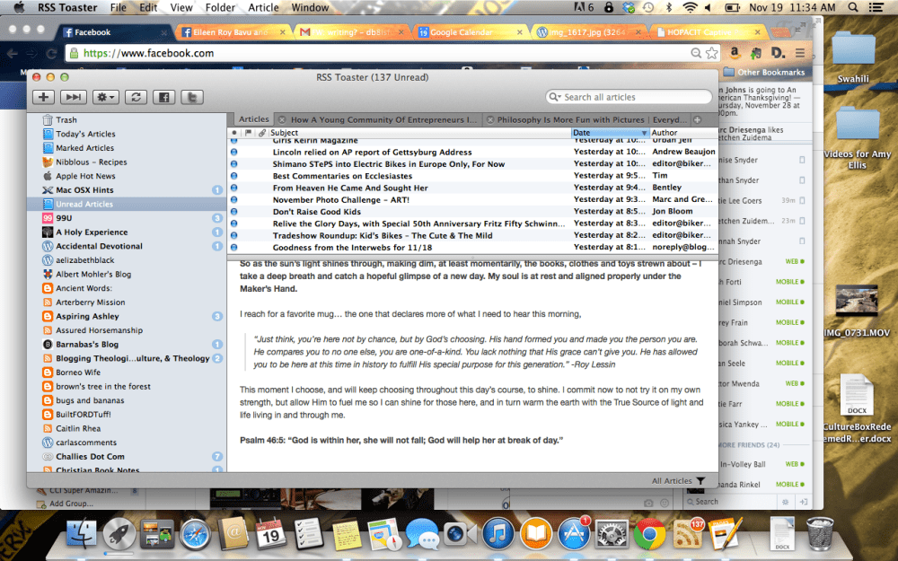Add a new feed with the plus toolbar icon
Screen dimensions: 898x561
pyautogui.click(x=42, y=97)
